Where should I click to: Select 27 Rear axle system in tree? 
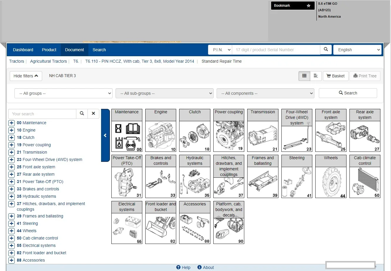[36, 174]
